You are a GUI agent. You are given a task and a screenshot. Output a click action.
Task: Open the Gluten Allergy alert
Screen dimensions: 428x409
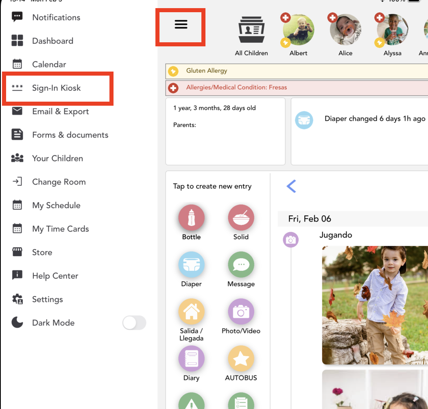pyautogui.click(x=297, y=71)
